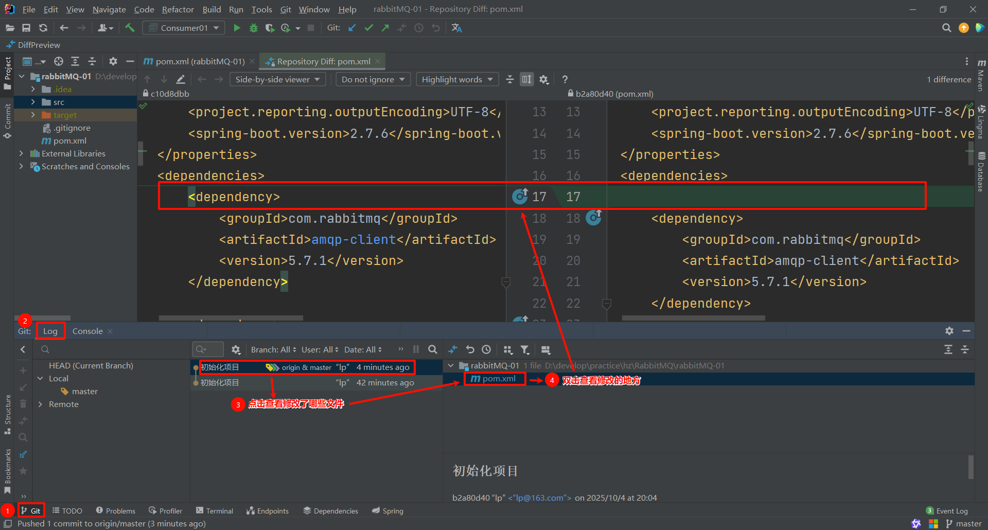Collapse the Local branches node
The image size is (988, 530).
(x=41, y=378)
